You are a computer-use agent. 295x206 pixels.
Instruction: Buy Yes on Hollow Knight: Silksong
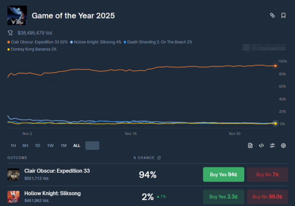pyautogui.click(x=224, y=197)
